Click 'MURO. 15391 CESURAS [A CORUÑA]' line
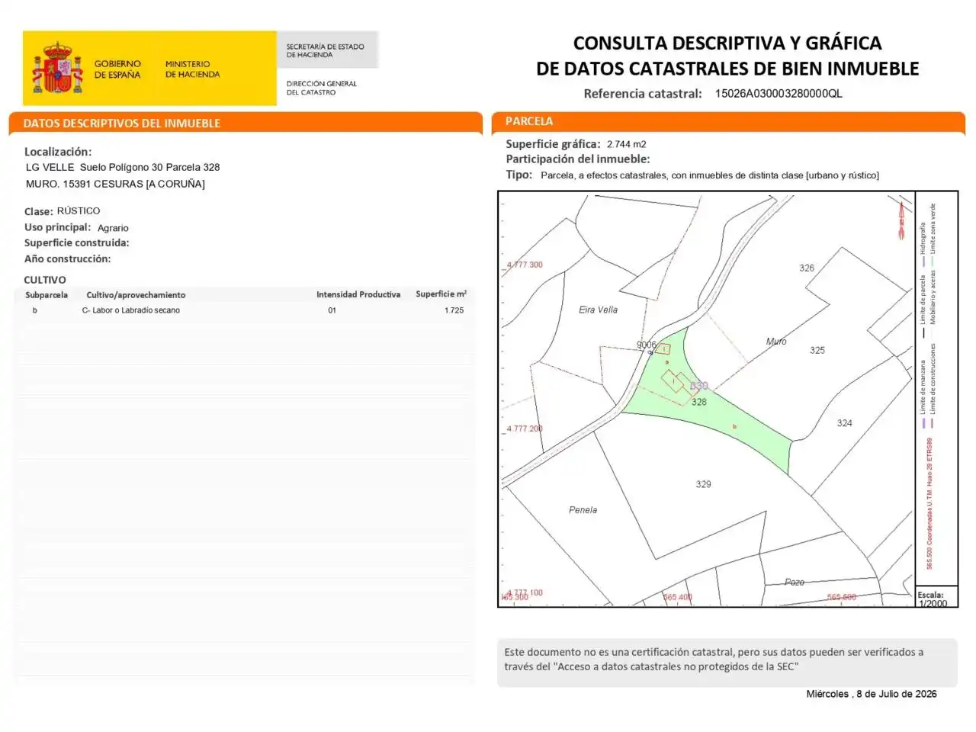The height and width of the screenshot is (732, 976). pos(115,184)
